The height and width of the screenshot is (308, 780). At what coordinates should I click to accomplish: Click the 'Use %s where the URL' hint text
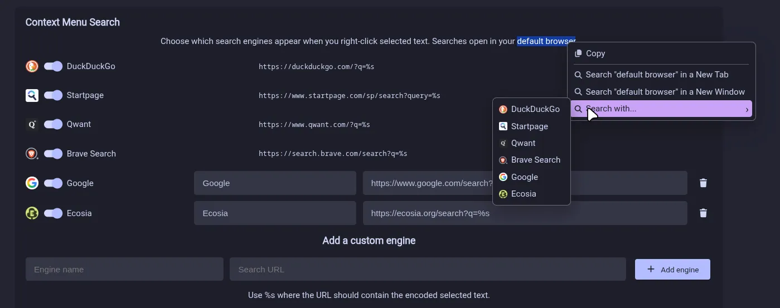369,295
